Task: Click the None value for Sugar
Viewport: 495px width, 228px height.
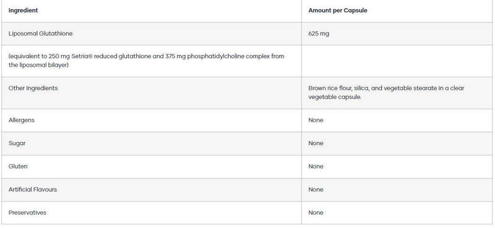Action: coord(316,143)
